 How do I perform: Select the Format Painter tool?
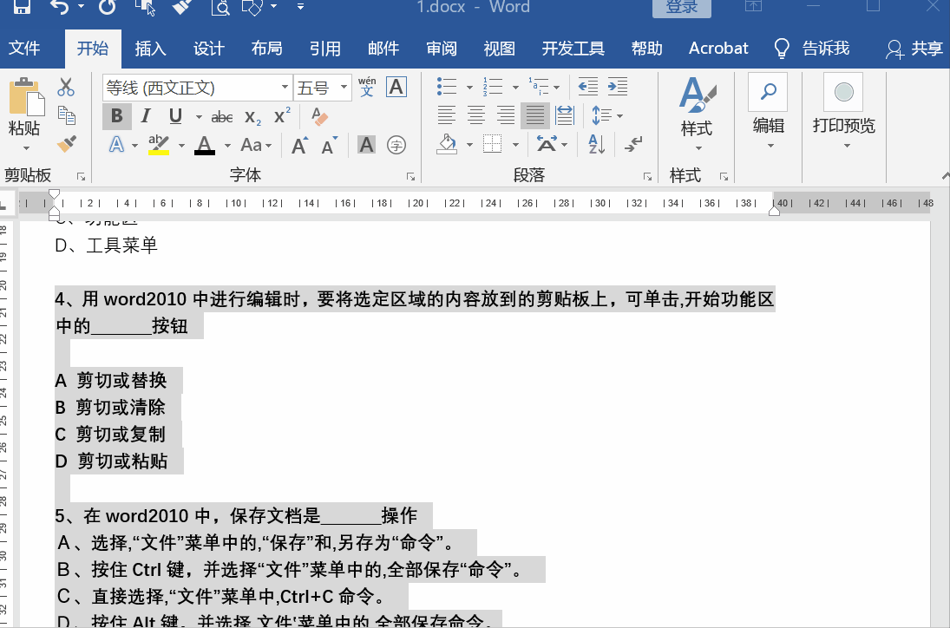pyautogui.click(x=66, y=143)
